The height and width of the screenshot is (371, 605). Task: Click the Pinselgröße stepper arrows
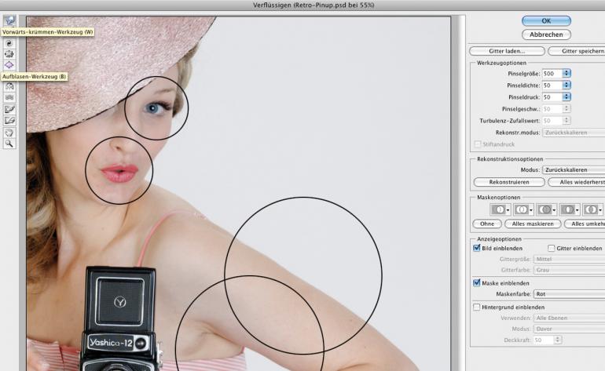566,73
